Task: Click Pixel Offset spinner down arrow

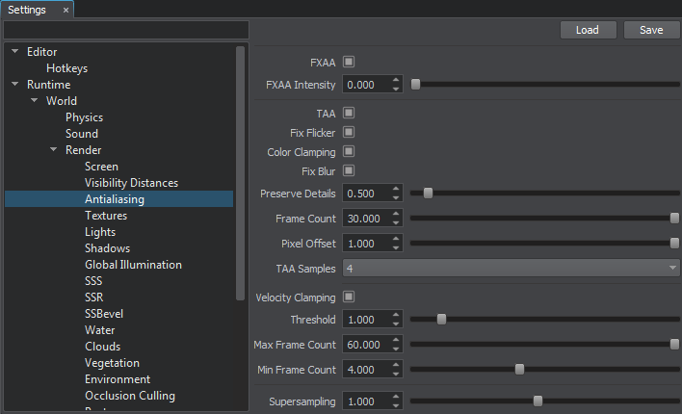Action: (x=395, y=247)
